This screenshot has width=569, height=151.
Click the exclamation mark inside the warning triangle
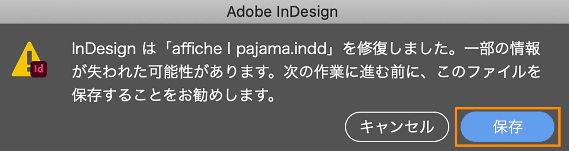click(30, 57)
